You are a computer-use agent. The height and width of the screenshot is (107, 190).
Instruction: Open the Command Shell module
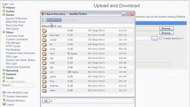[15, 36]
